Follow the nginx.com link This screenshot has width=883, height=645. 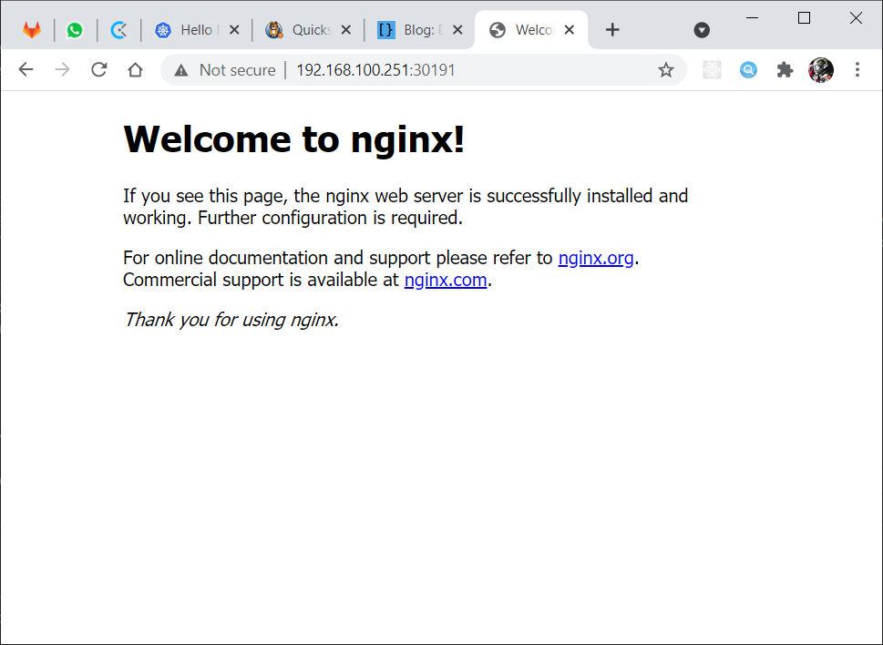(446, 280)
